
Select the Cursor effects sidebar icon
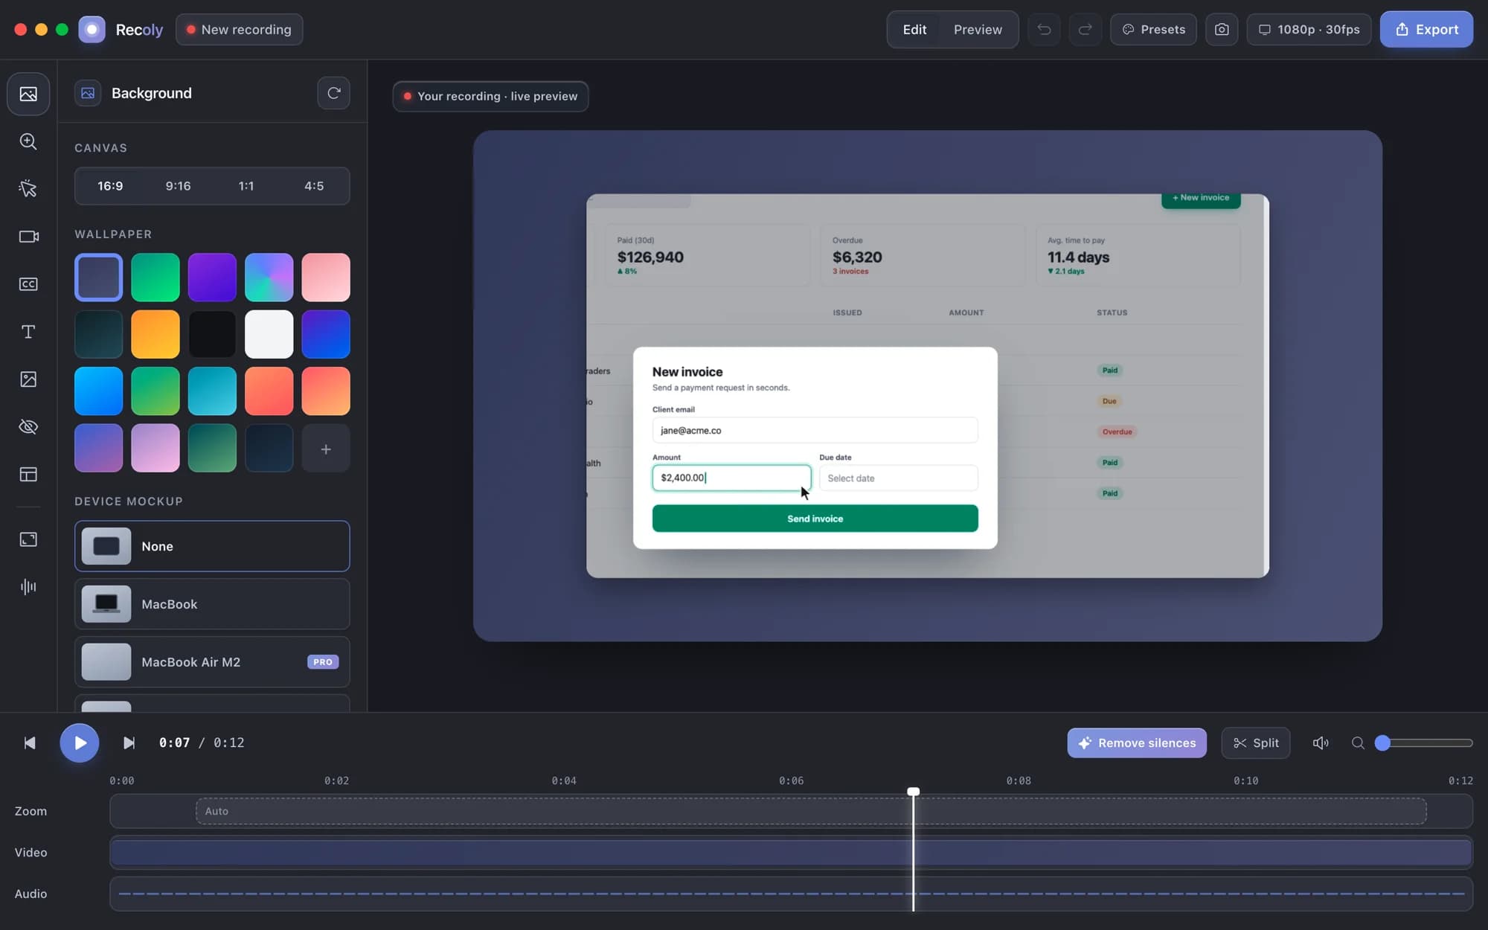[x=28, y=189]
